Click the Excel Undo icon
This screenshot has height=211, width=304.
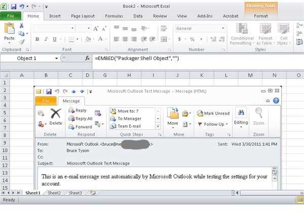pyautogui.click(x=22, y=7)
